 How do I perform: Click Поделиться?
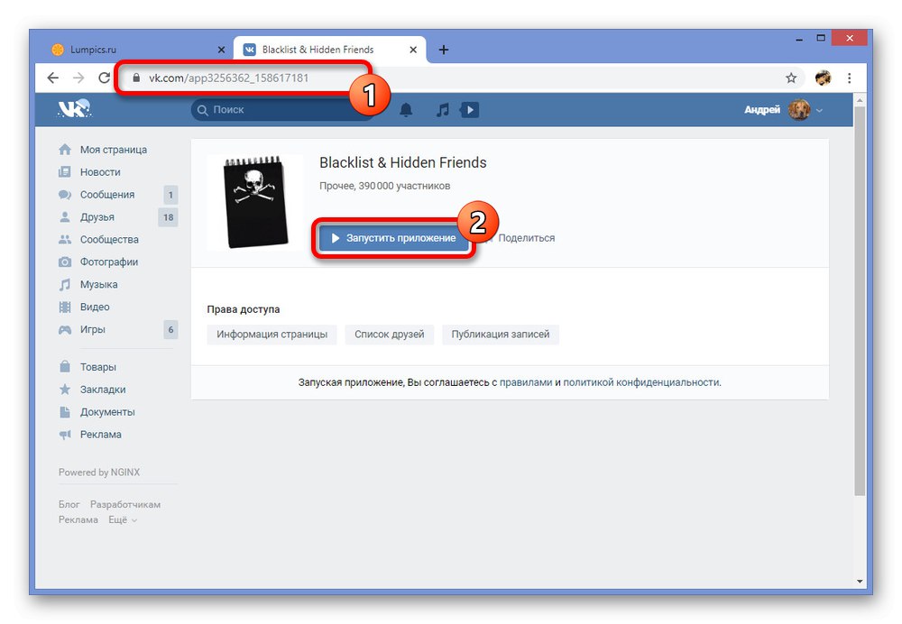point(527,238)
